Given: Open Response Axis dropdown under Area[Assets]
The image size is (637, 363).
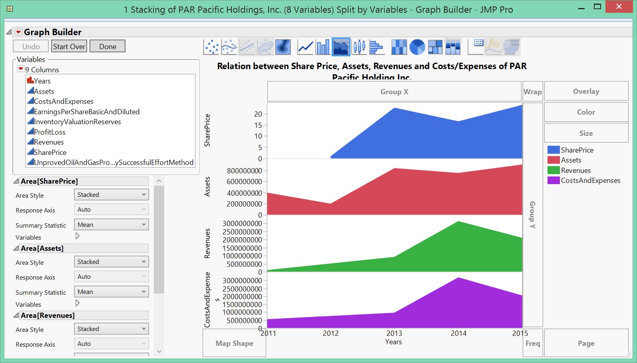Looking at the screenshot, I should 111,276.
